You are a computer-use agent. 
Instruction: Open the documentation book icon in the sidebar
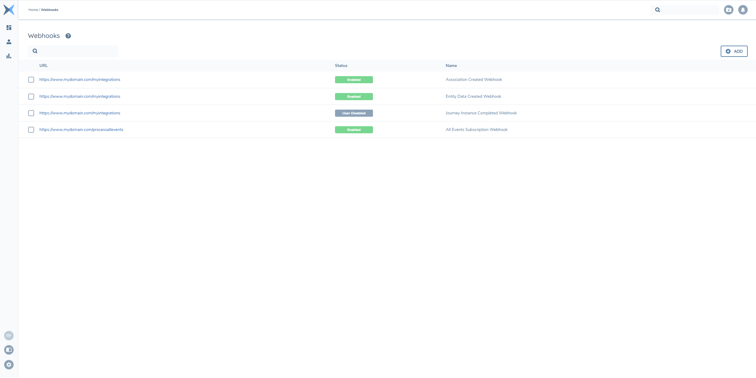tap(9, 350)
